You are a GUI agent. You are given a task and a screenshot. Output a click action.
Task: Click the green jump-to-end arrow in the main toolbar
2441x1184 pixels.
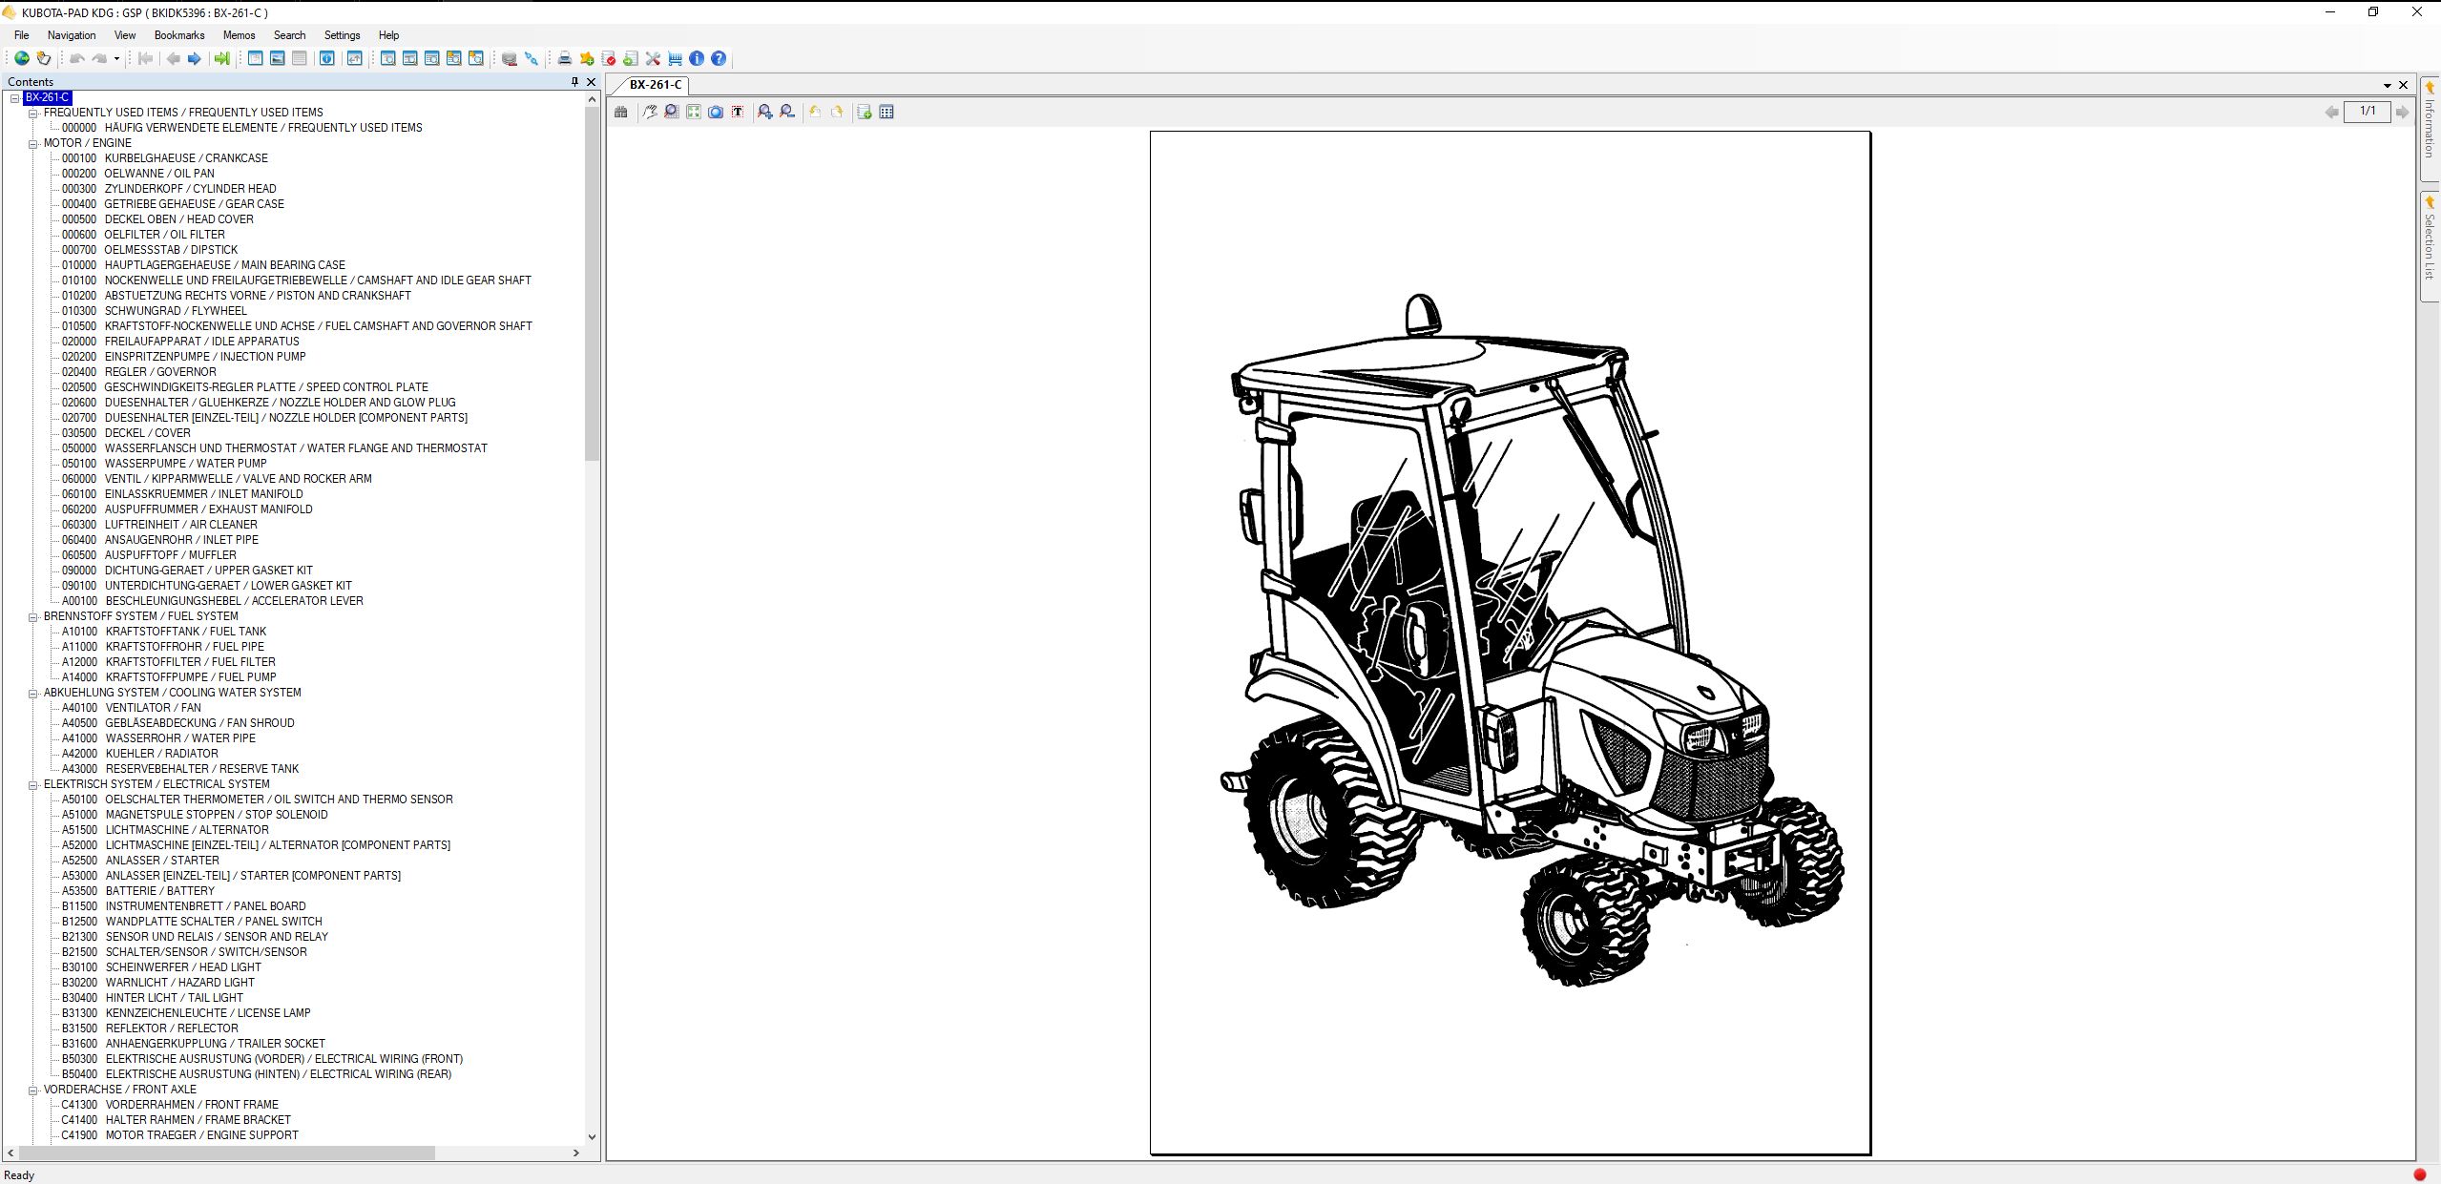point(221,58)
